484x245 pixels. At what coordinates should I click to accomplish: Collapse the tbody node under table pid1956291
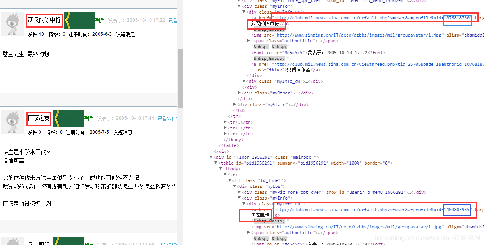coord(221,169)
